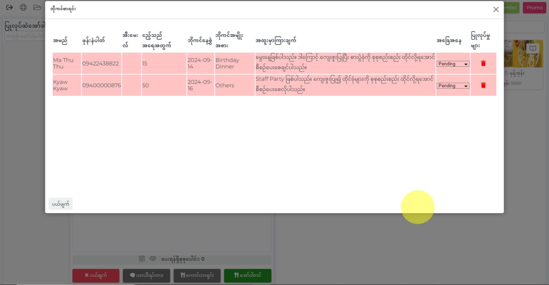Viewport: 549px width, 285px height.
Task: Click the book icon on the food thumbnail
Action: point(532,48)
